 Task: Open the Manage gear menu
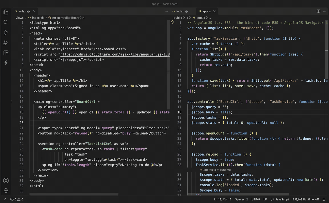coord(6,191)
